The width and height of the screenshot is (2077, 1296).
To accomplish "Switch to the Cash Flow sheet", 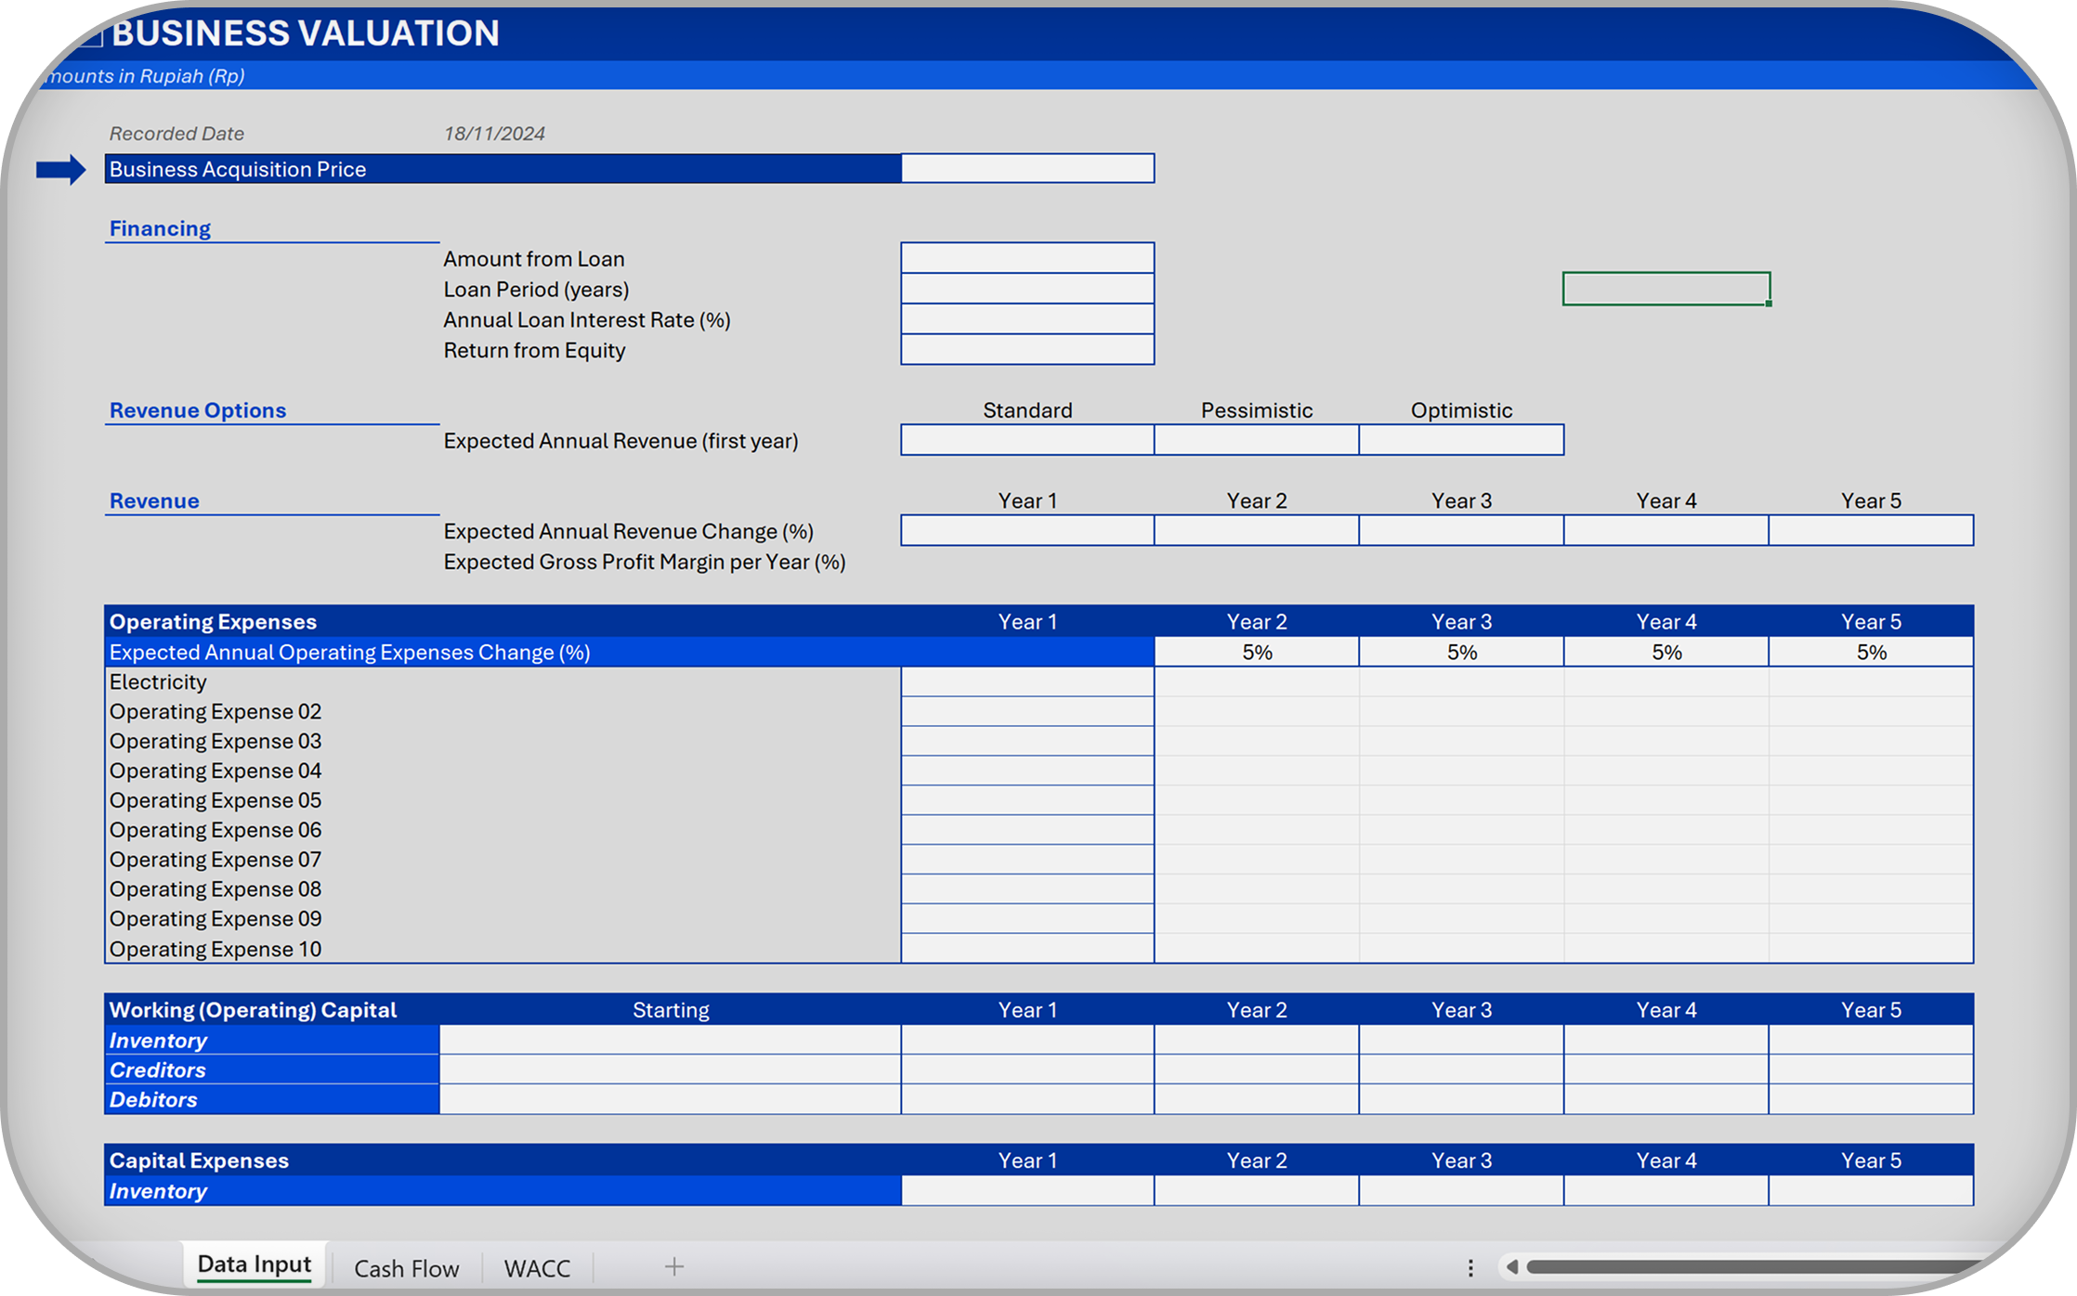I will click(x=406, y=1268).
